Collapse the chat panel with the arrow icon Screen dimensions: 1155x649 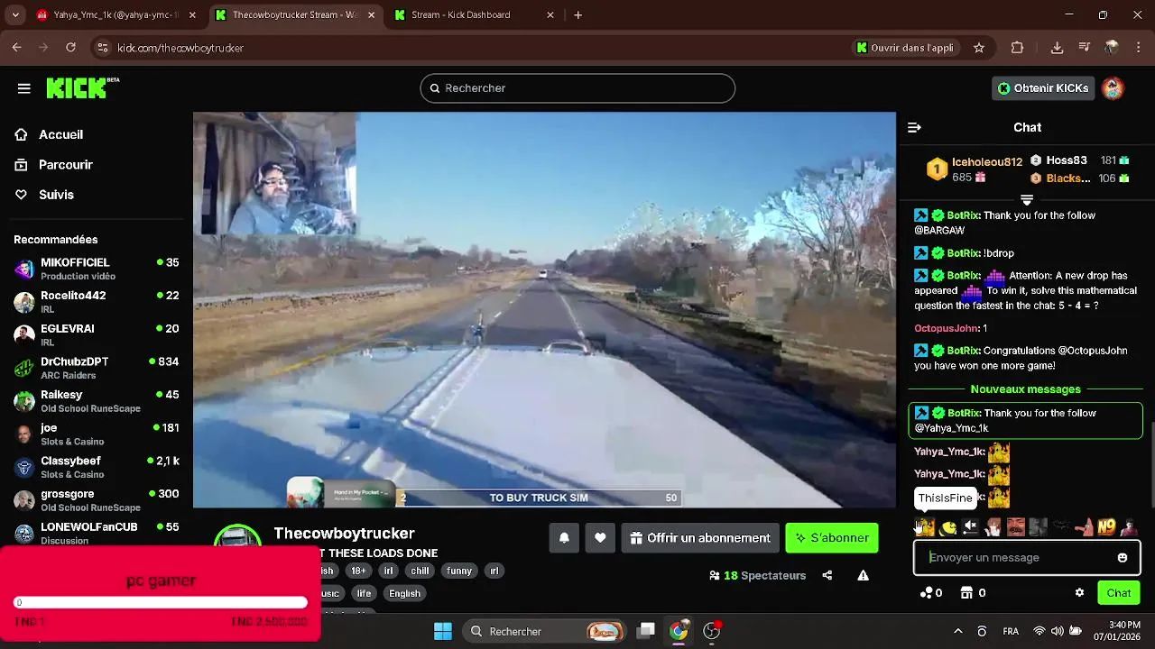(x=914, y=128)
